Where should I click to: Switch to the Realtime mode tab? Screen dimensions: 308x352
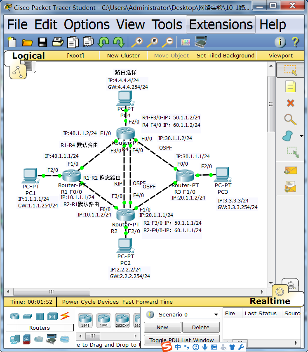(270, 301)
